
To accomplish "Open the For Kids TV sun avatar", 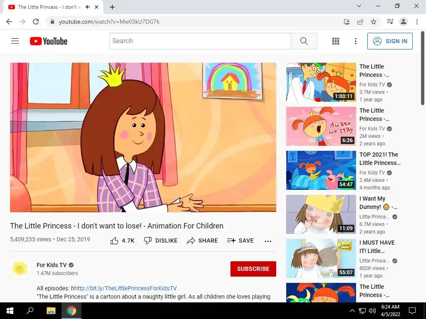I will click(20, 269).
